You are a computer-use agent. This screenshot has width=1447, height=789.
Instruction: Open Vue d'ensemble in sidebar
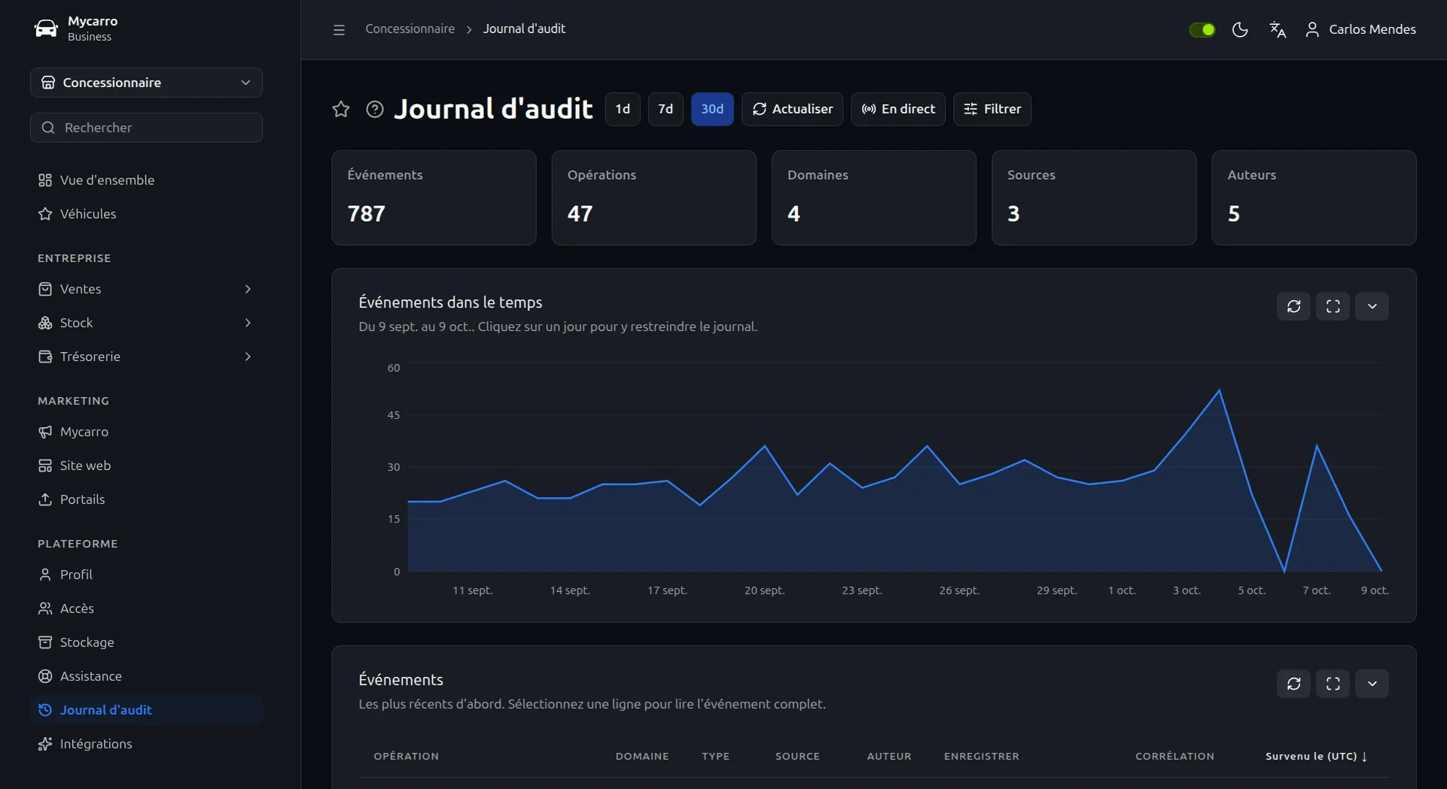point(147,180)
